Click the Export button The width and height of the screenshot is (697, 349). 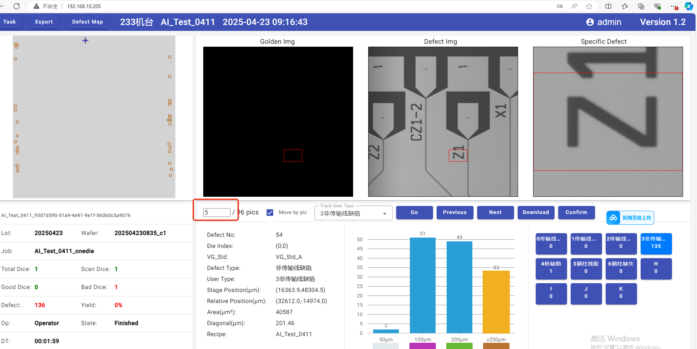[x=44, y=22]
